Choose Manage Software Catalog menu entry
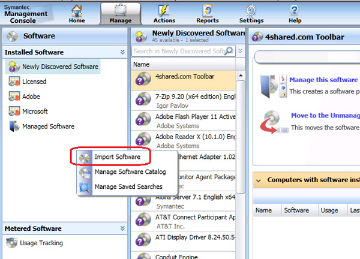Viewport: 360px width, 259px height. coord(130,171)
